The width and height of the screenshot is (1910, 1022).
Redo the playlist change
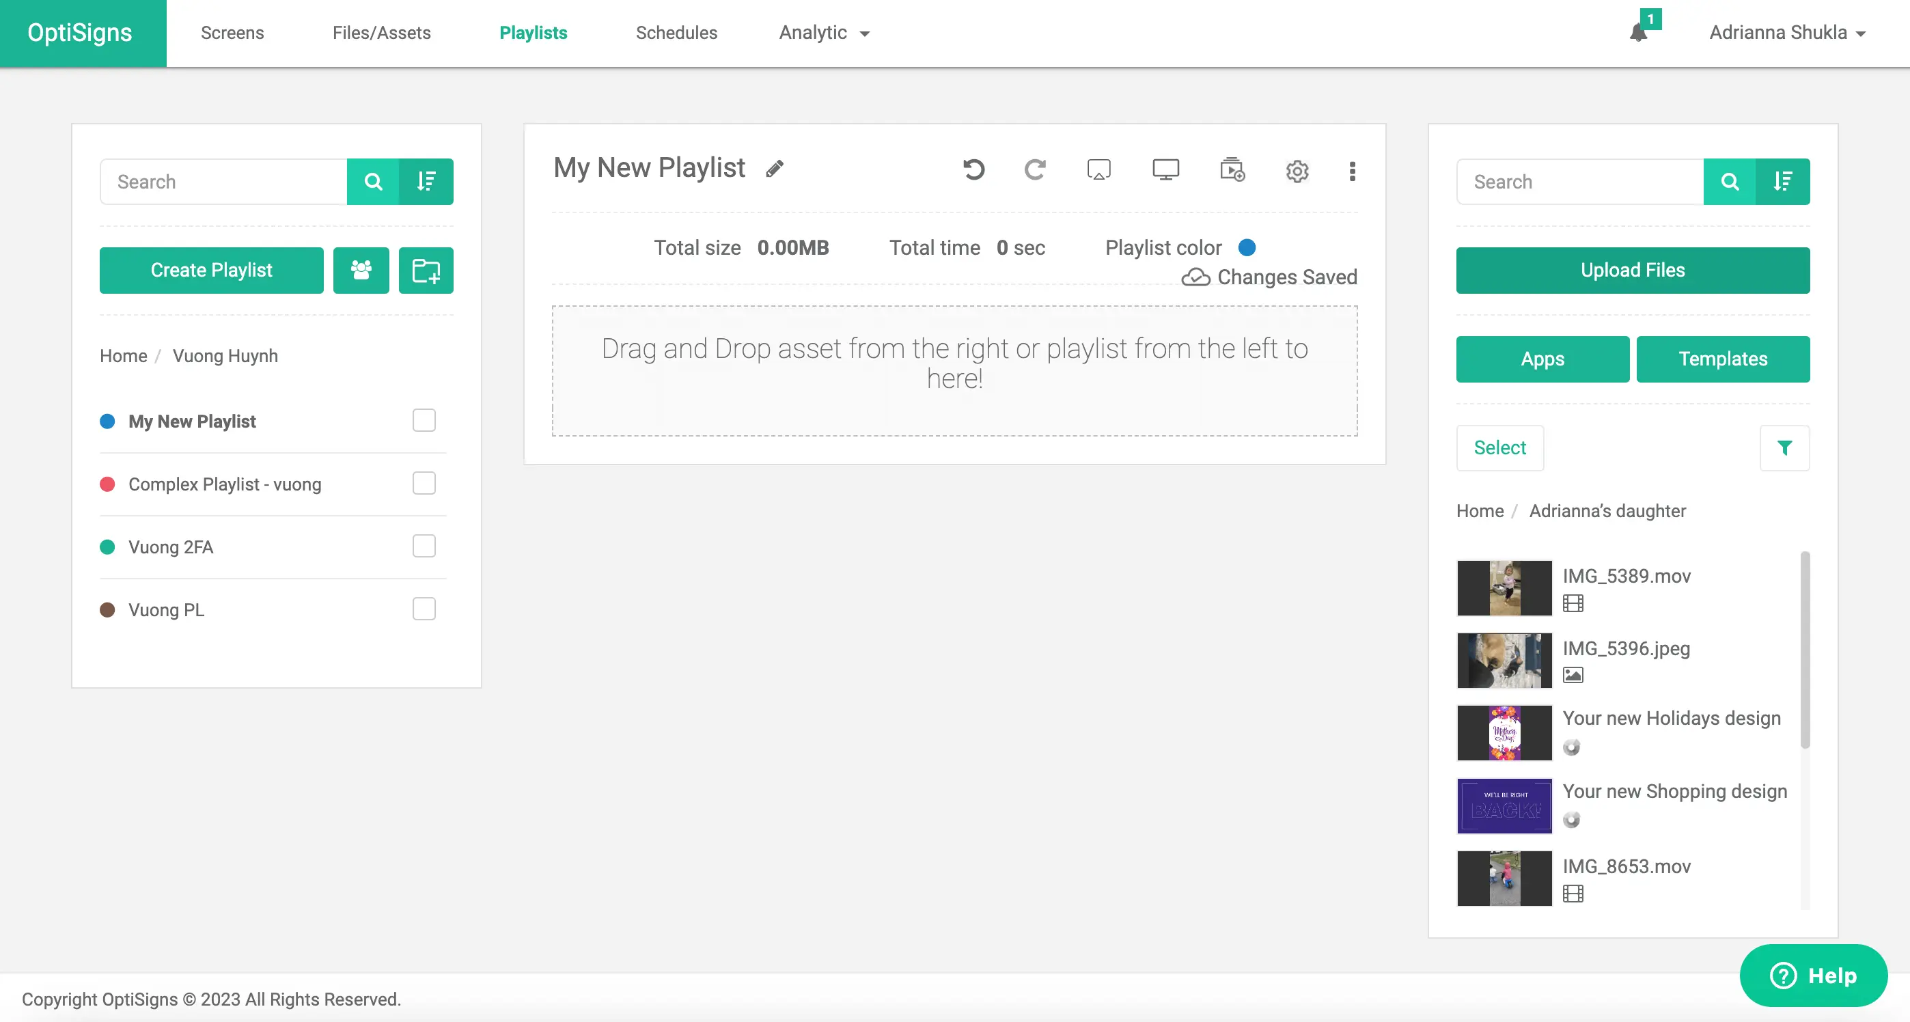coord(1035,170)
